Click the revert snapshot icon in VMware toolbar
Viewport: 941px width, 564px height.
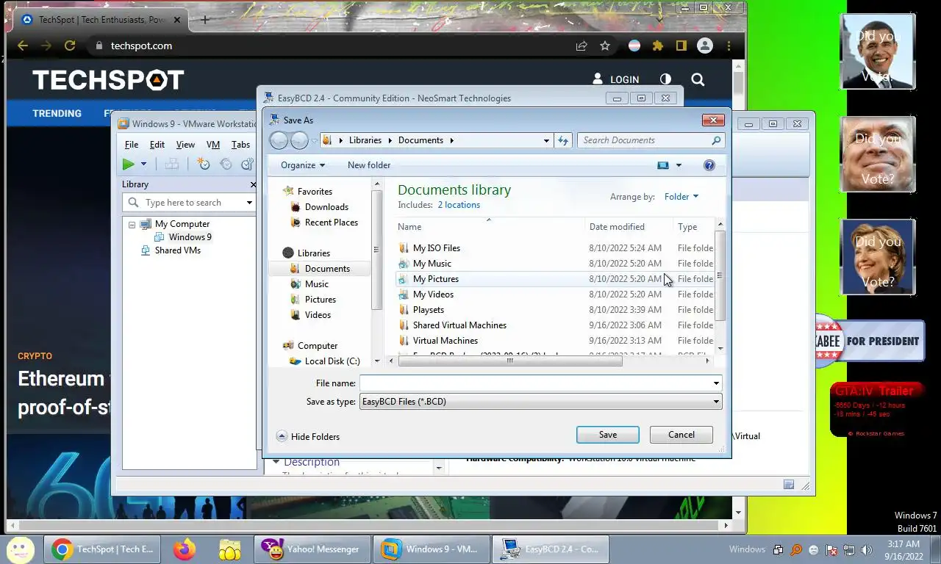pyautogui.click(x=226, y=164)
